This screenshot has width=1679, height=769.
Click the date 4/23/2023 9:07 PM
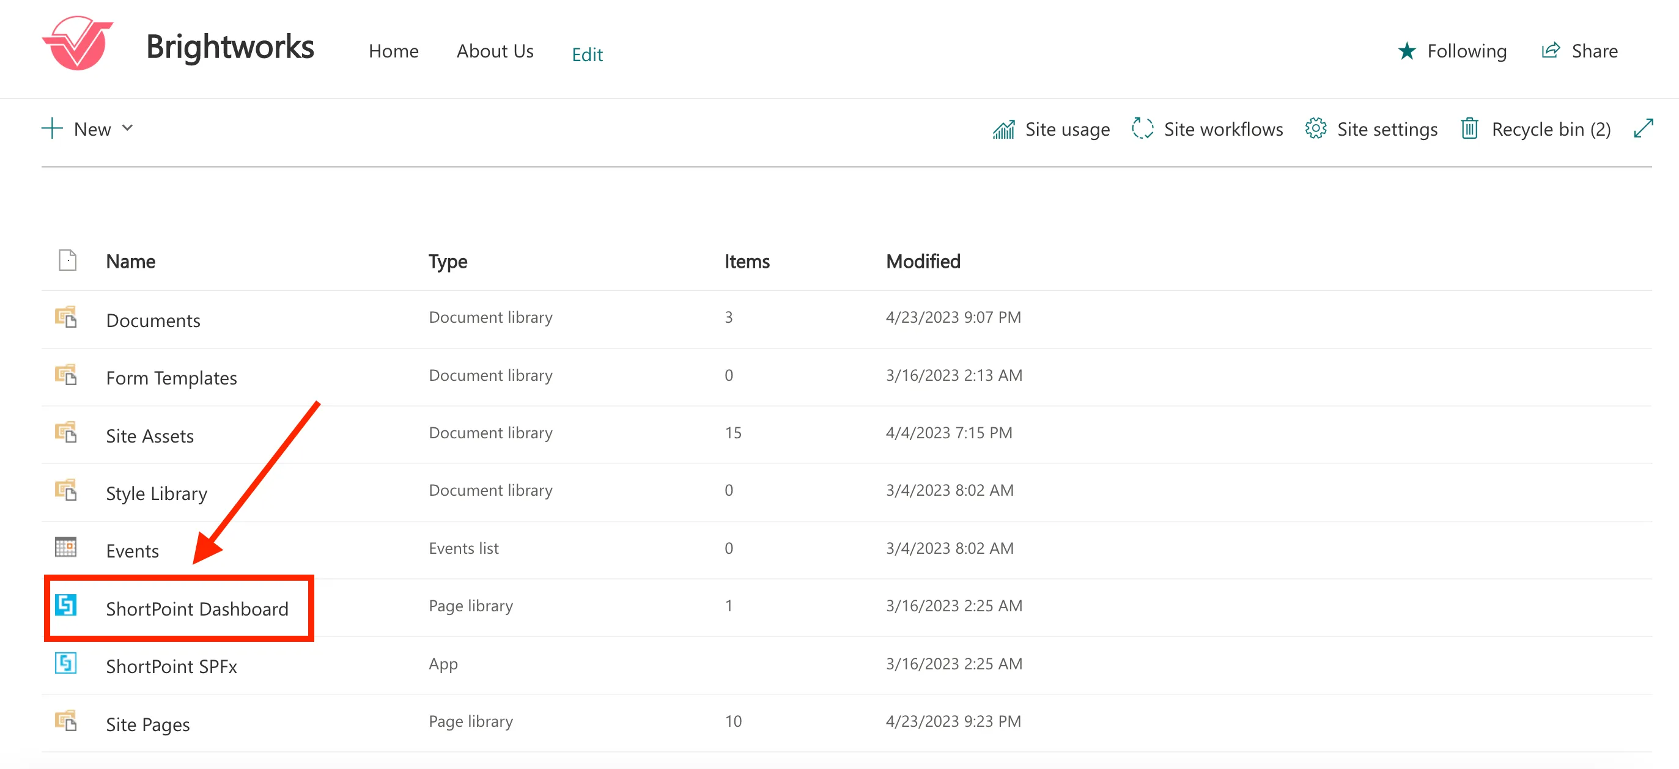953,317
